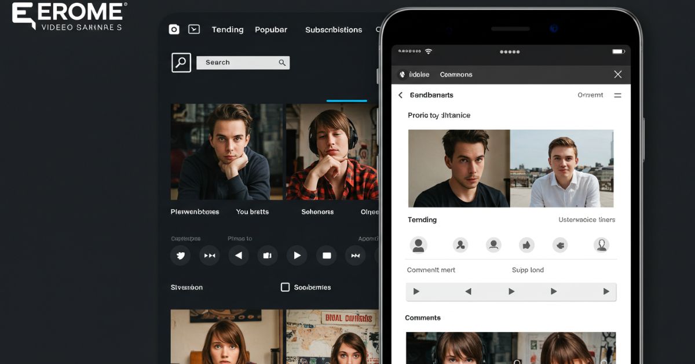Toggle the Soobemies checkbox
The width and height of the screenshot is (695, 364).
285,287
